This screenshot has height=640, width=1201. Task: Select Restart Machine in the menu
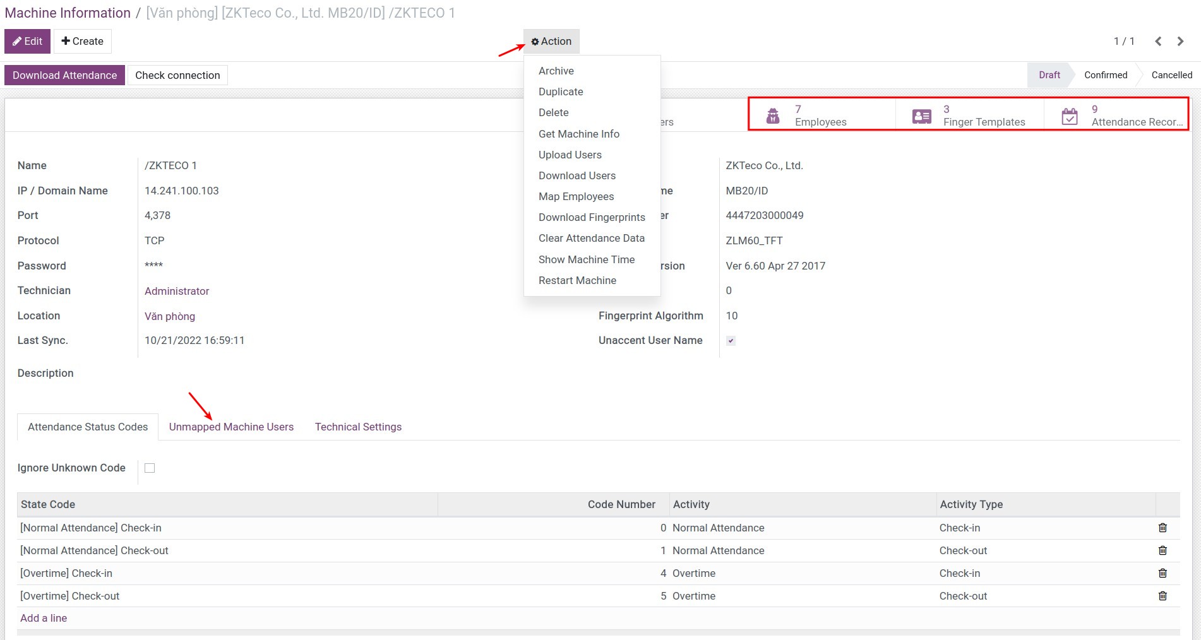(x=577, y=280)
